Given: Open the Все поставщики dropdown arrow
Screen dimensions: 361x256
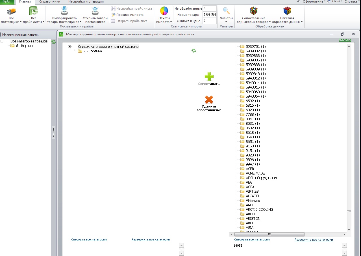Looking at the screenshot, I should pos(21,22).
